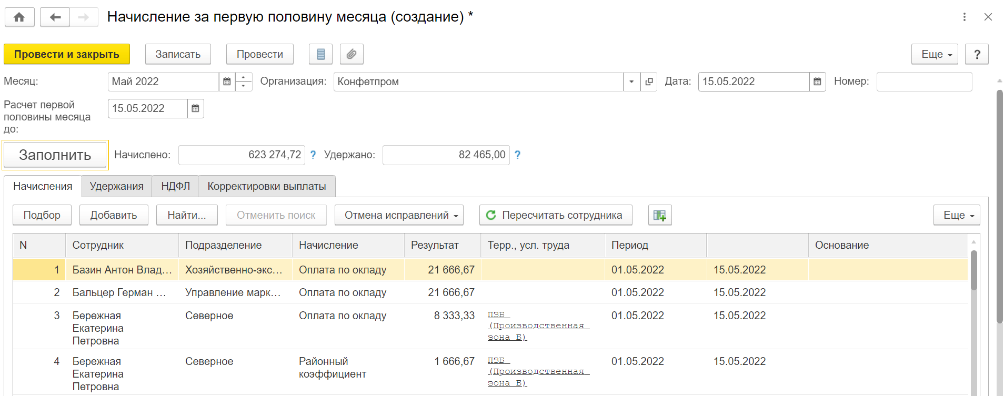Open the calendar for the Дата field
1004x396 pixels.
click(x=817, y=82)
